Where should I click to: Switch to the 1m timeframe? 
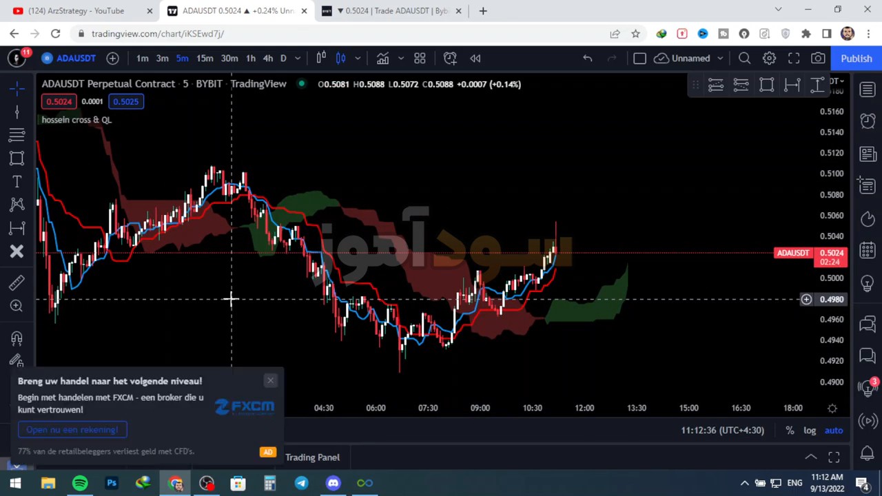(142, 59)
